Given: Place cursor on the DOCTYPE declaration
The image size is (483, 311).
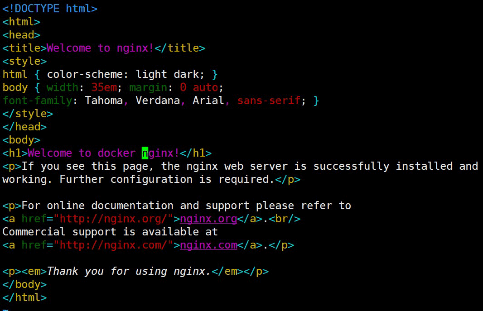Looking at the screenshot, I should (x=50, y=9).
